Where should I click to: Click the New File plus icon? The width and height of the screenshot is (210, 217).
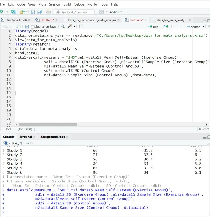[1, 12]
